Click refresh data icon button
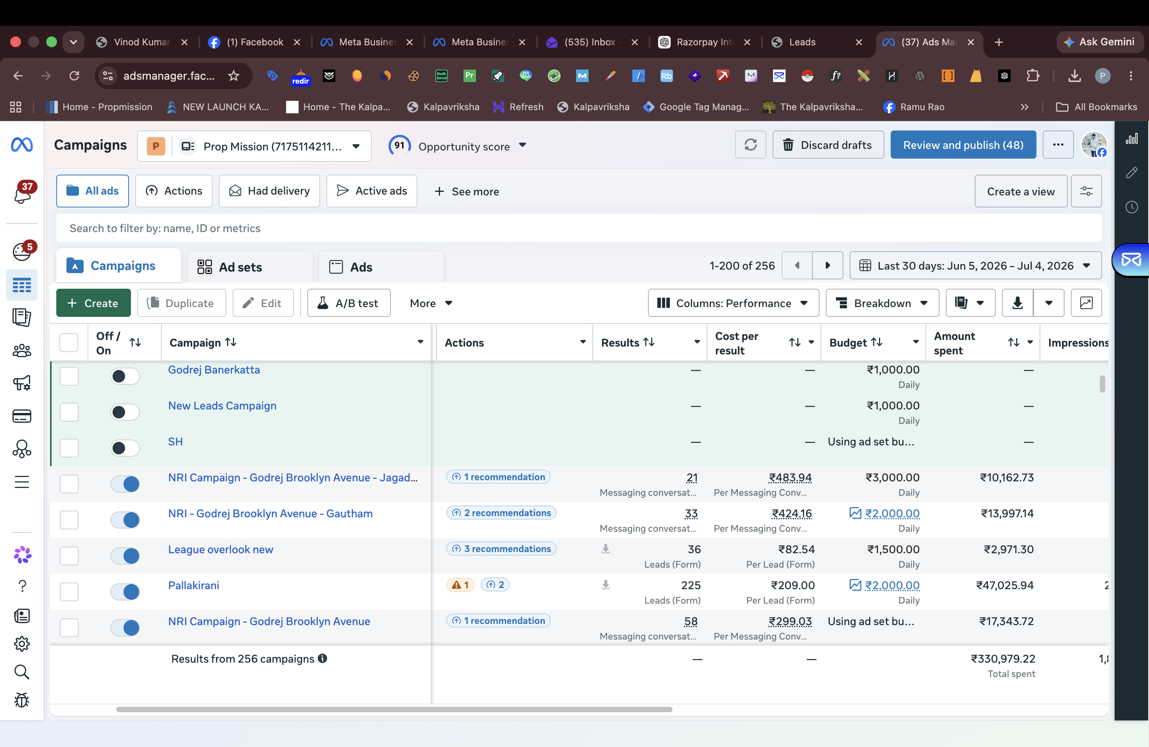Screen dimensions: 1149x747 point(750,145)
